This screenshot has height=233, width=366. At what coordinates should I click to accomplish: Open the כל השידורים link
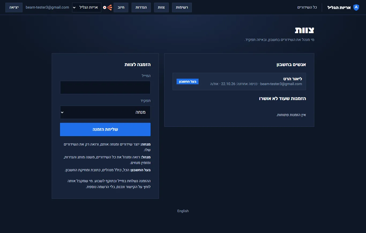pos(307,7)
